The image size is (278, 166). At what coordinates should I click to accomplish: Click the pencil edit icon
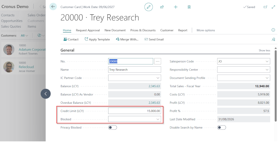click(148, 7)
